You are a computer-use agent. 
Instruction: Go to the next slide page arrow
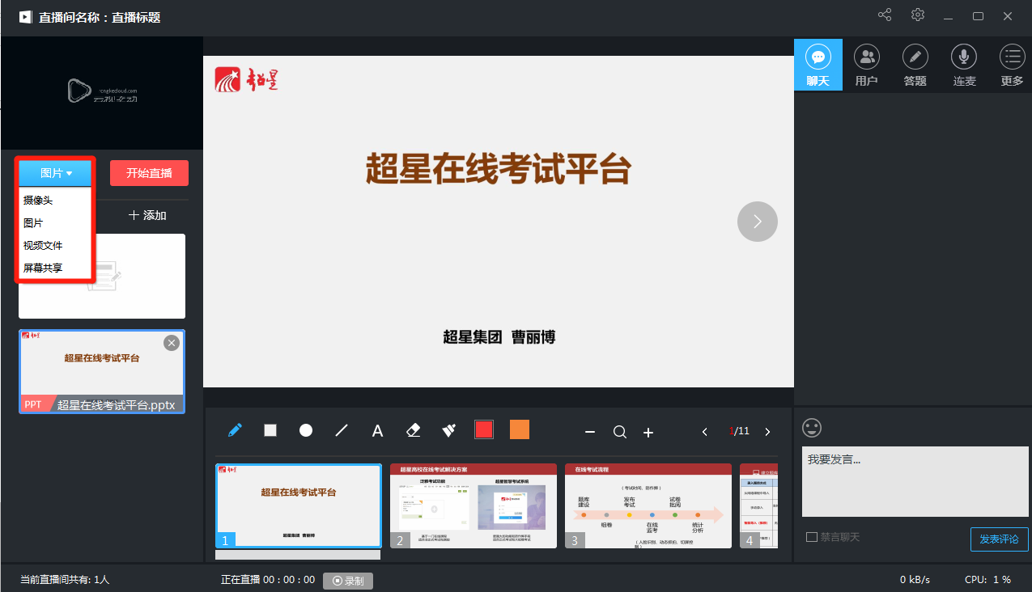767,432
